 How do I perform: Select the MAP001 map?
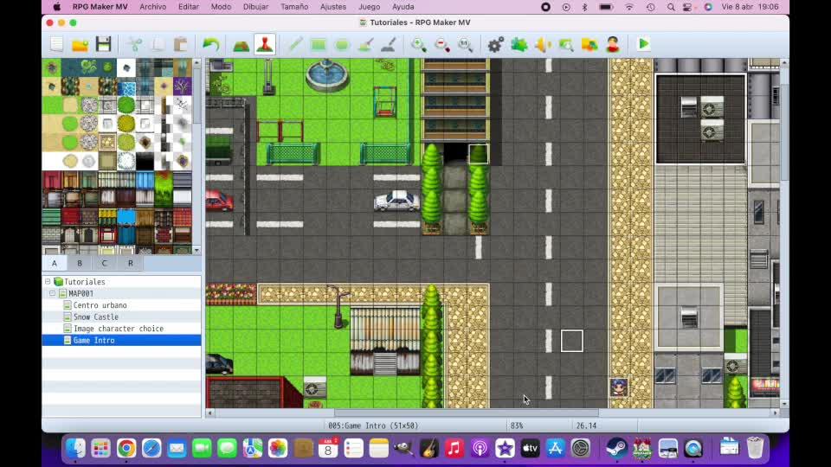coord(81,293)
